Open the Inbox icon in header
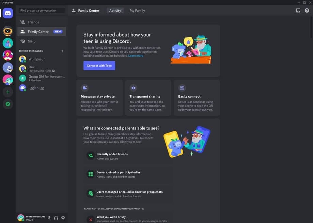This screenshot has height=223, width=313. tap(298, 11)
